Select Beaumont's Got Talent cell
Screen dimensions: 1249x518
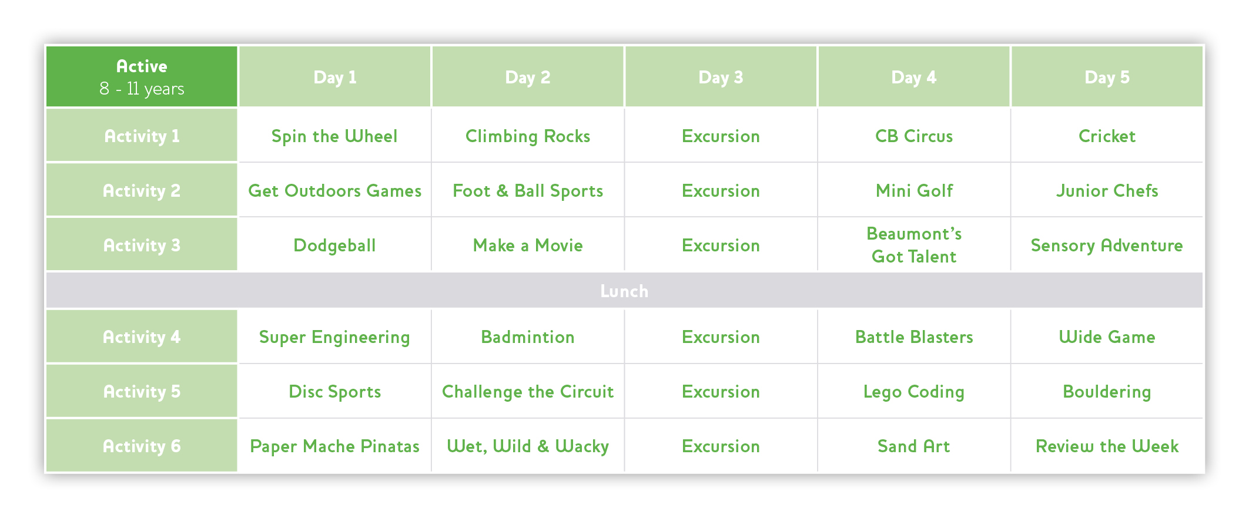click(914, 245)
